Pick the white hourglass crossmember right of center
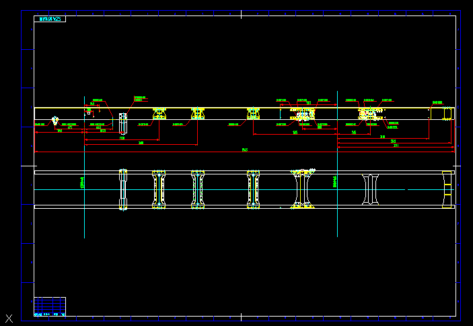The image size is (473, 326). point(371,189)
